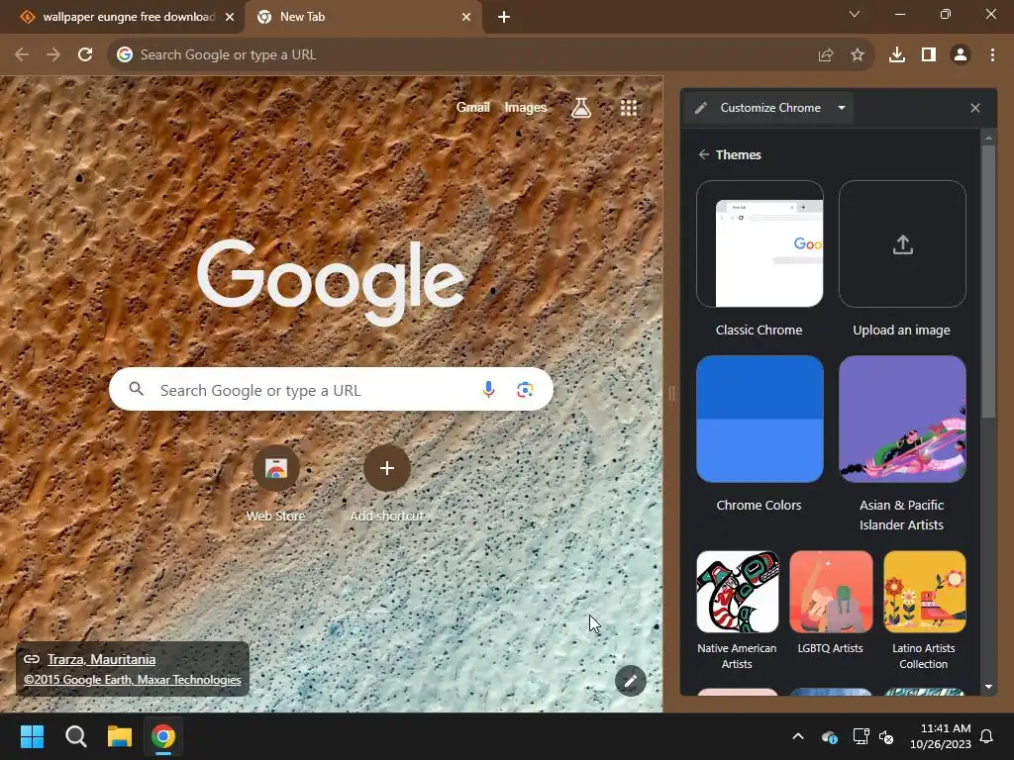This screenshot has width=1014, height=760.
Task: Open File Explorer from taskbar
Action: 120,736
